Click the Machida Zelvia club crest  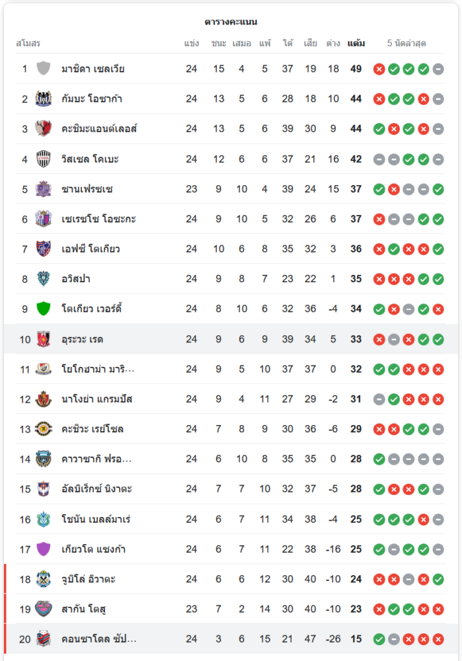[44, 69]
